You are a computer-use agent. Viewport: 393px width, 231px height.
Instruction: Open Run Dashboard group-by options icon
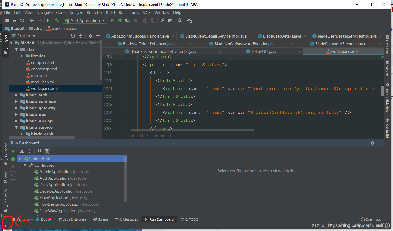[x=40, y=151]
